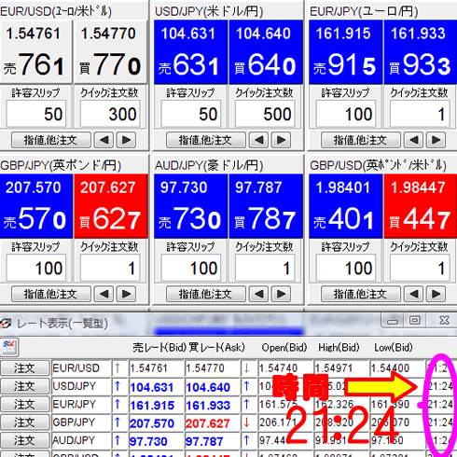This screenshot has width=457, height=457.
Task: Edit the AUD/JPY allowed slip field
Action: point(191,268)
